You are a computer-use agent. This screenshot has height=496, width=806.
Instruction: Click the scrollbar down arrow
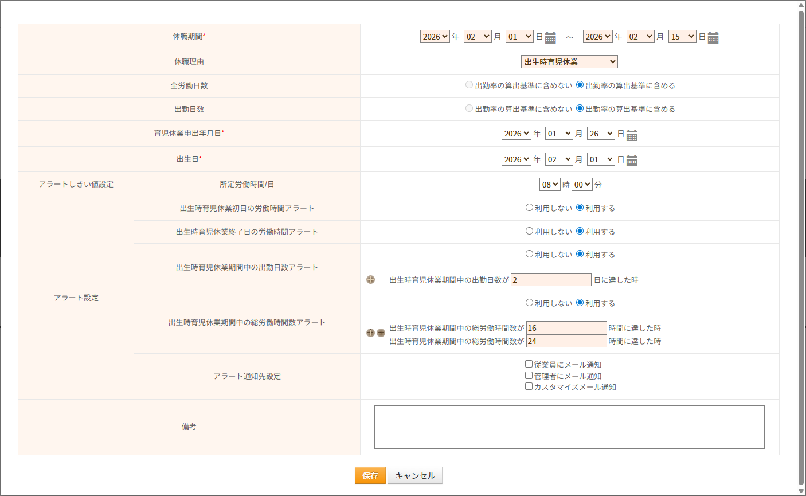click(801, 491)
